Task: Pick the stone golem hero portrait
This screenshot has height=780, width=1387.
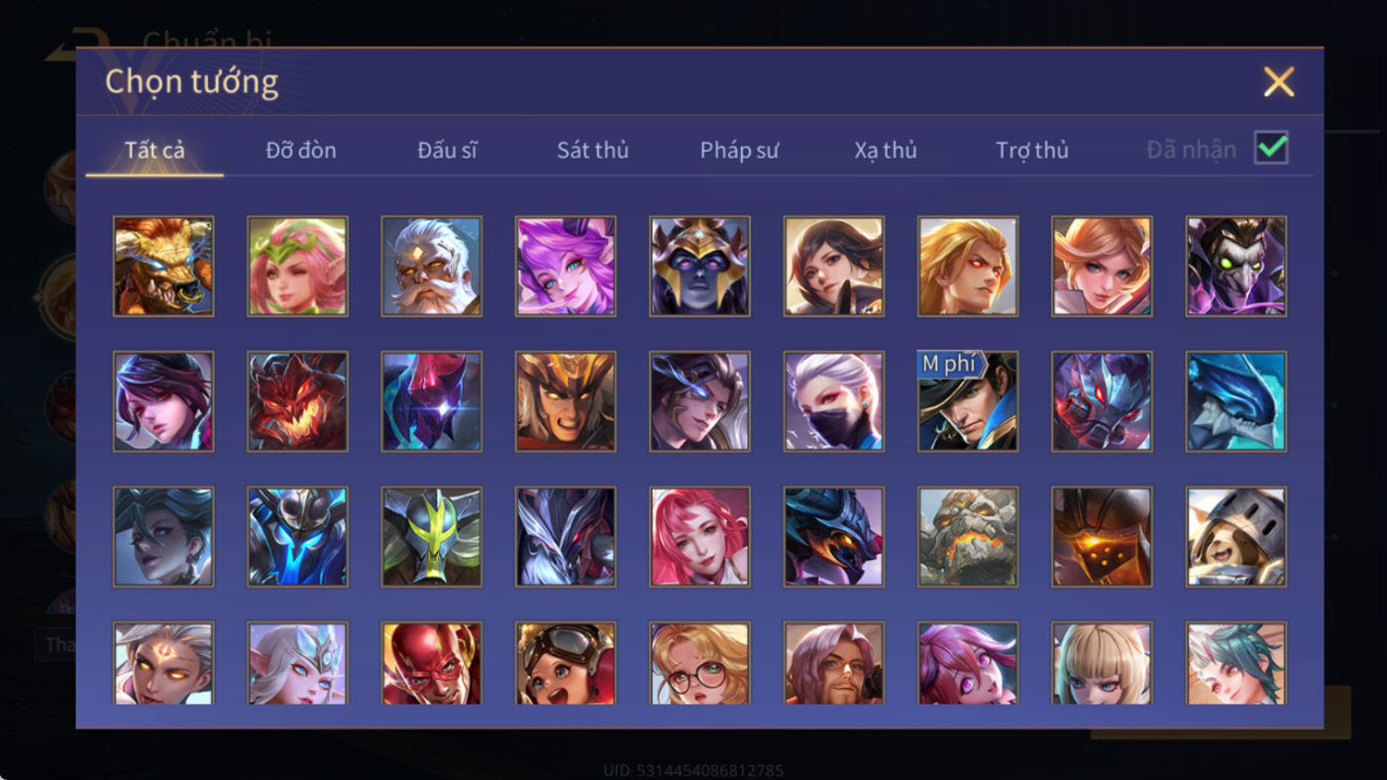Action: coord(968,536)
